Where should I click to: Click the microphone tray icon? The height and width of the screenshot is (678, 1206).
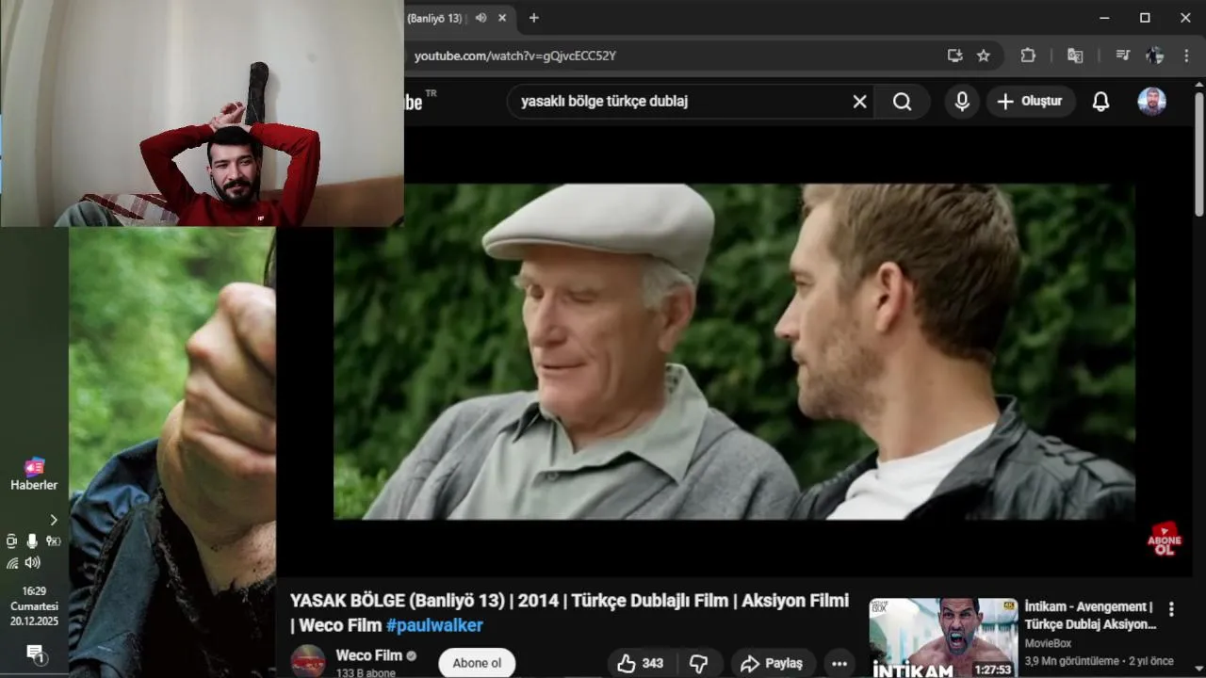tap(32, 541)
